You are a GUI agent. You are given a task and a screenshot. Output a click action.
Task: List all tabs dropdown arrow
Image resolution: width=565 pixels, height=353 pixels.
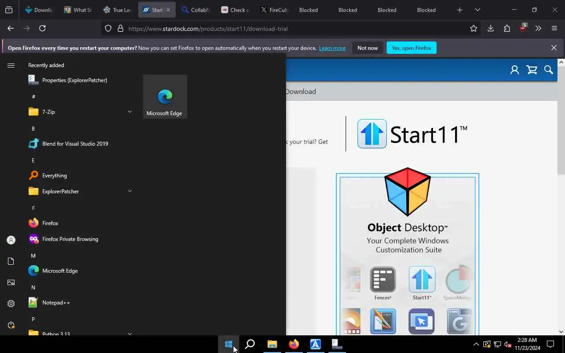click(477, 10)
